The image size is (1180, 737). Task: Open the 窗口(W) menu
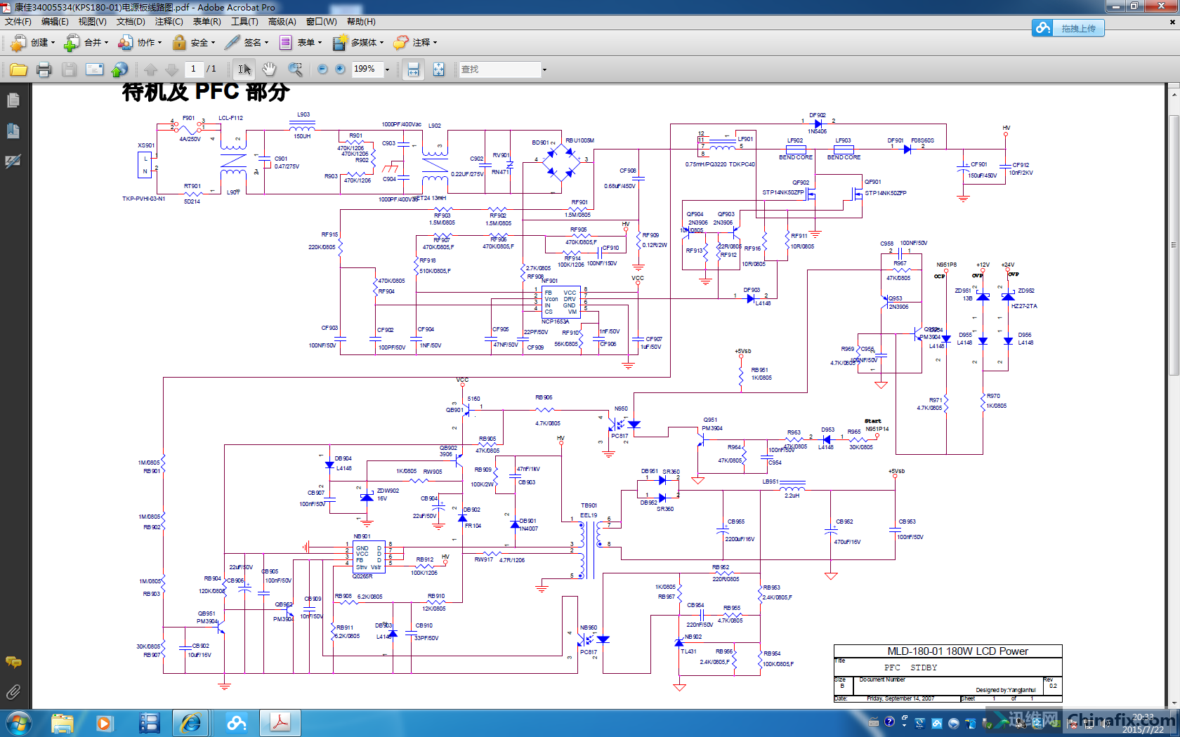coord(321,22)
